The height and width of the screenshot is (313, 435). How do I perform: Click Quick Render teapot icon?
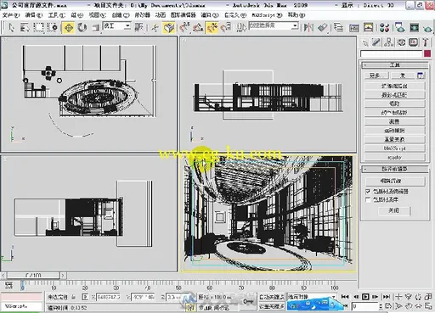[x=428, y=28]
